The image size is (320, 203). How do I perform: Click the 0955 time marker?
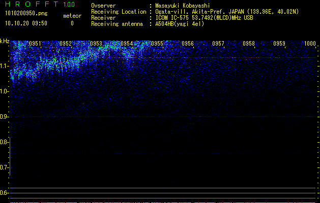tap(157, 44)
